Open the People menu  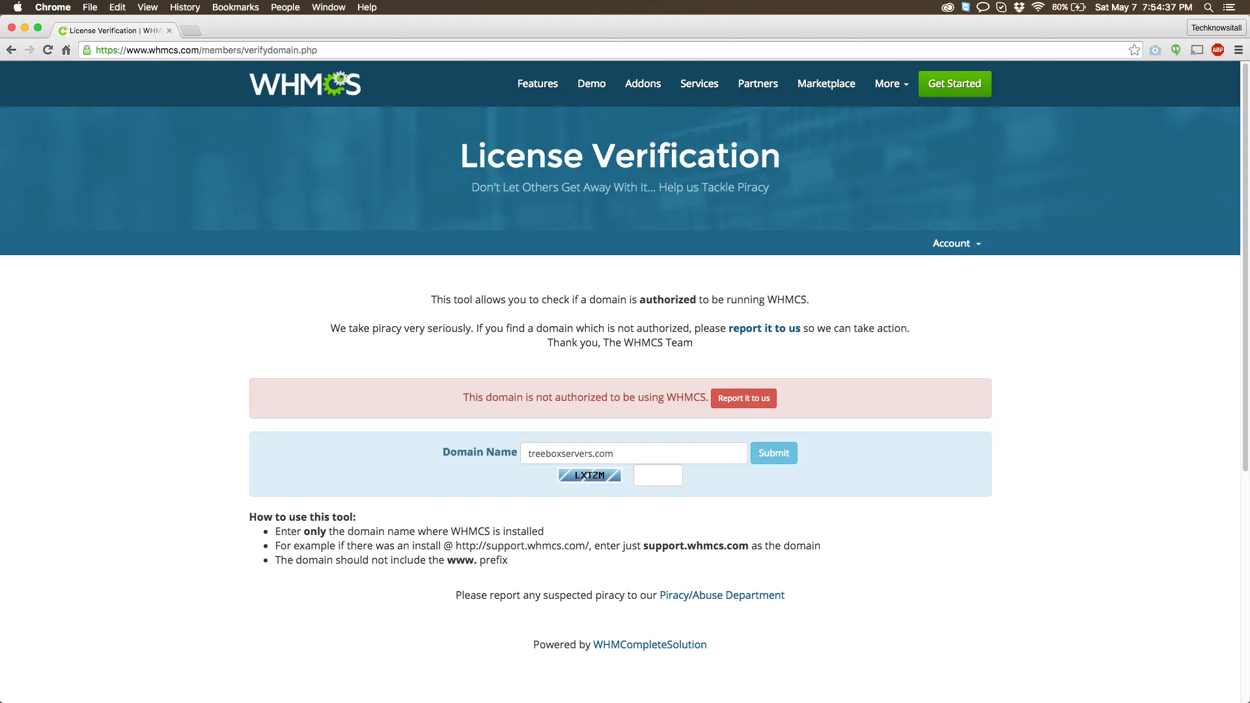point(285,7)
